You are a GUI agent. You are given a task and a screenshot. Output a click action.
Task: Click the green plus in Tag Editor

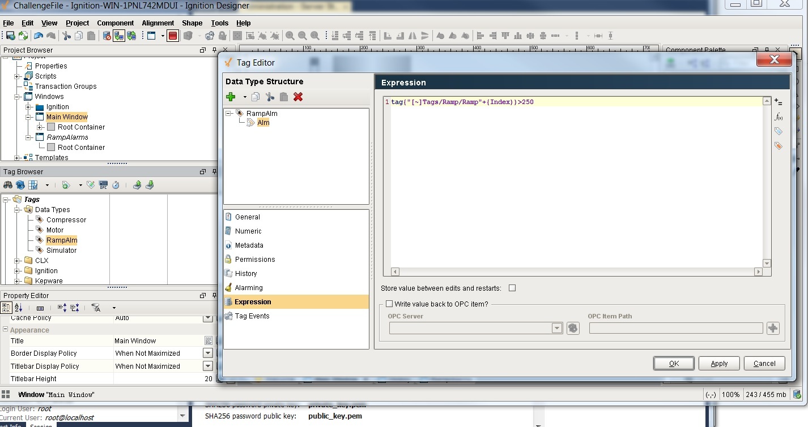pyautogui.click(x=231, y=97)
